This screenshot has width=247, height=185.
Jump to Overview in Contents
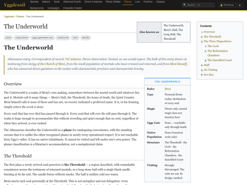[x=209, y=32]
